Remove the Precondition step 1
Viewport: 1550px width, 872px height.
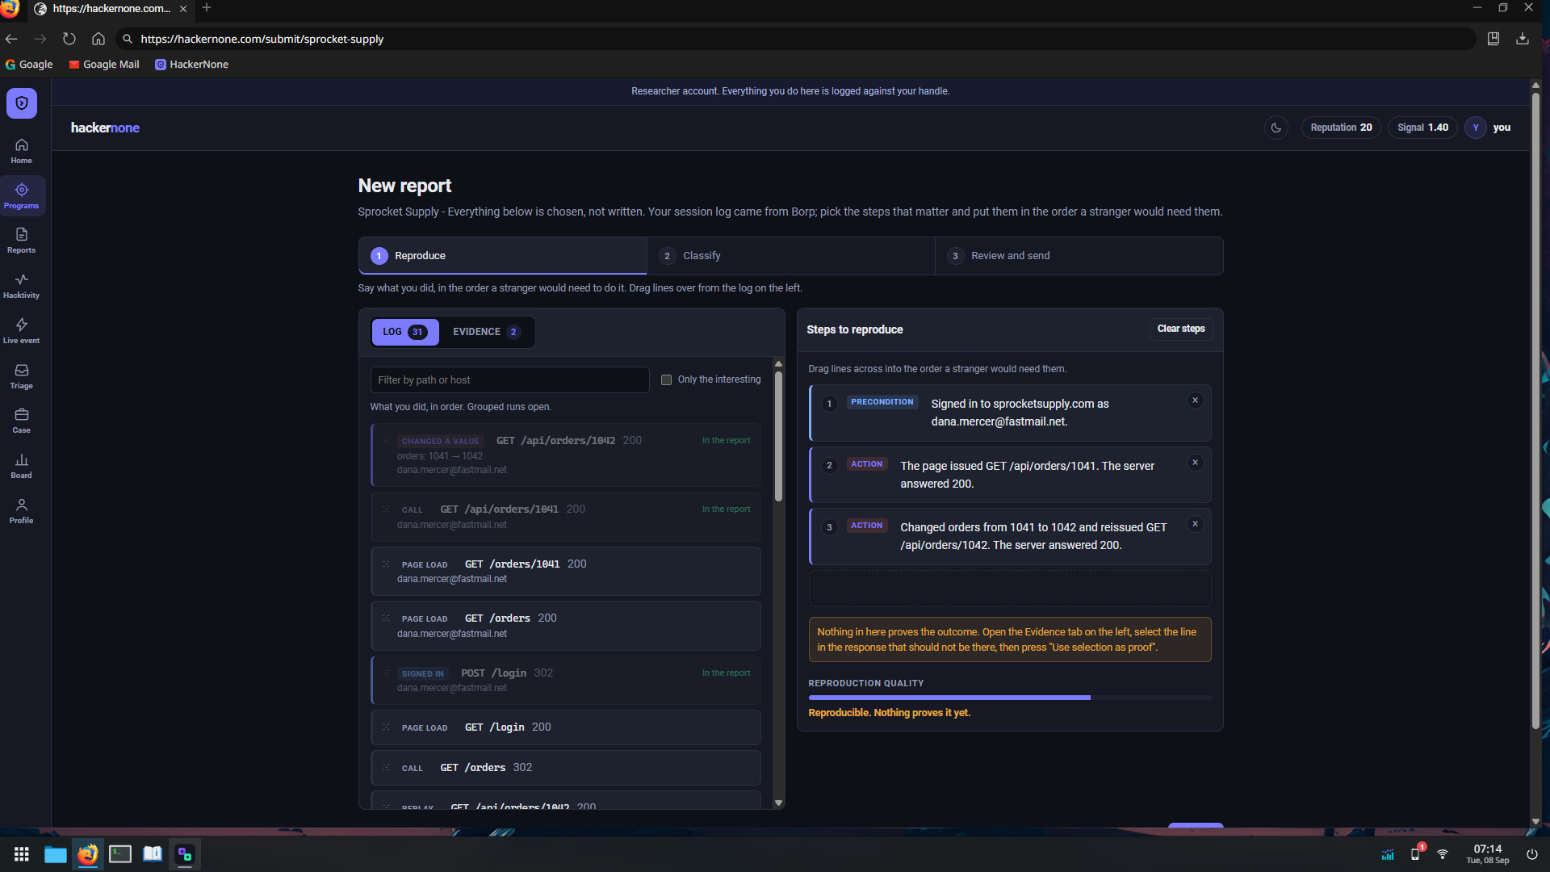1196,400
